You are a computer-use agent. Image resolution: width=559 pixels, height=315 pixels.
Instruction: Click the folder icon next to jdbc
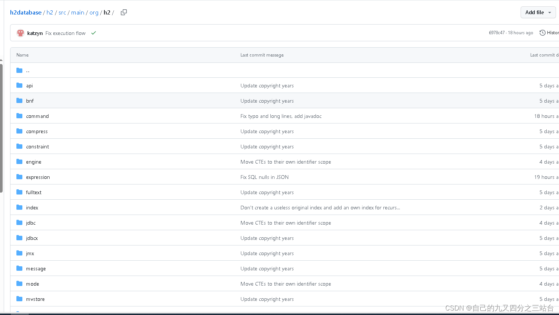(19, 223)
